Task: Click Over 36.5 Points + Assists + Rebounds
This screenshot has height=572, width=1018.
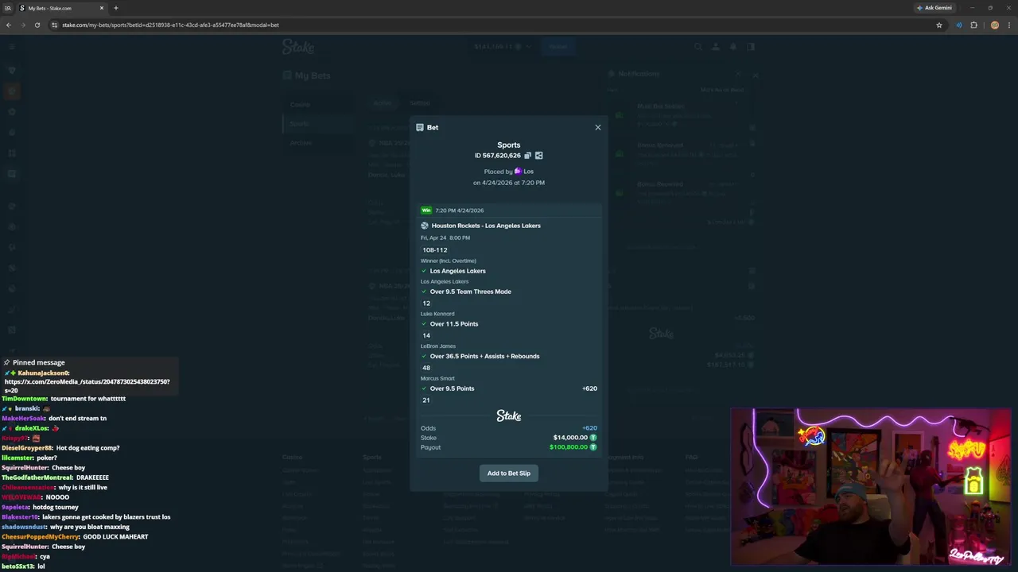Action: (484, 356)
